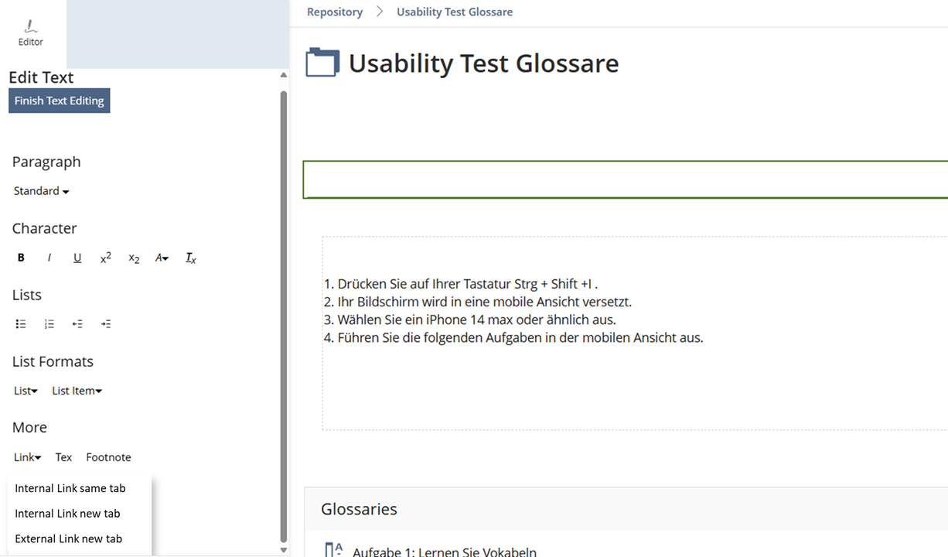The image size is (948, 557).
Task: Decrease list indent
Action: [x=77, y=324]
